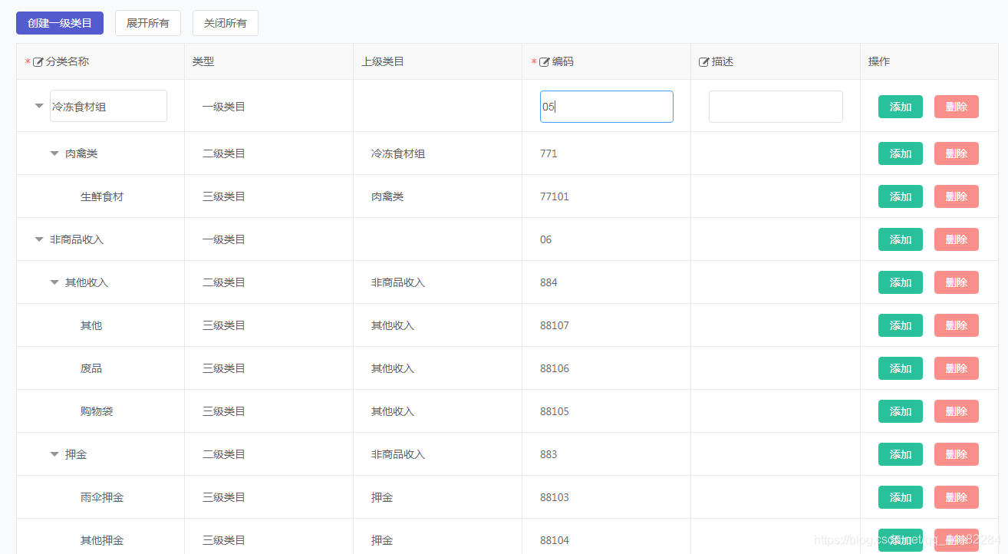Click 添加 in the 押金 row (883)
The image size is (1008, 554).
(x=901, y=454)
